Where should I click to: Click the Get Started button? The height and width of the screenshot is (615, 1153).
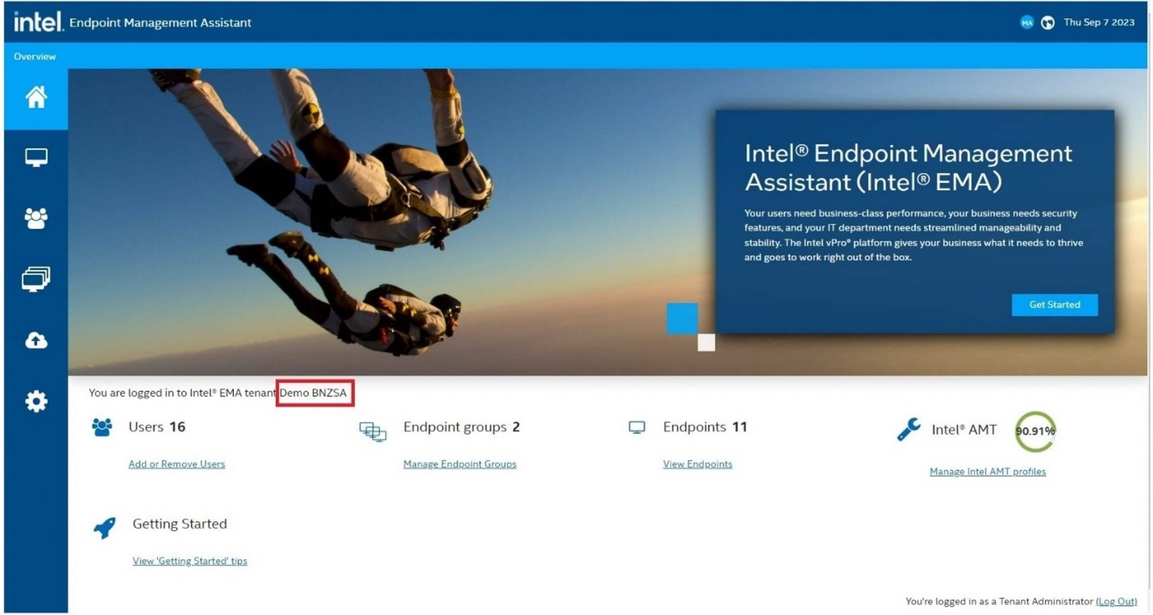tap(1054, 305)
